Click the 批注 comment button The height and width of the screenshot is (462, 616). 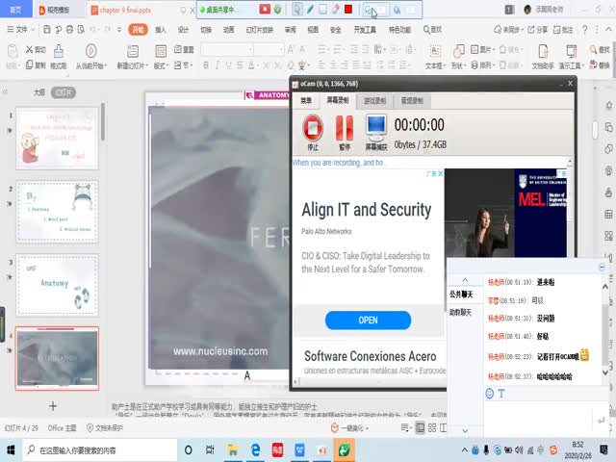[x=563, y=30]
